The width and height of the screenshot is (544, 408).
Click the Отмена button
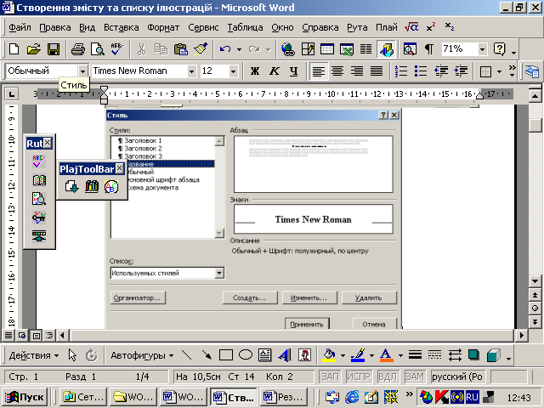click(374, 324)
